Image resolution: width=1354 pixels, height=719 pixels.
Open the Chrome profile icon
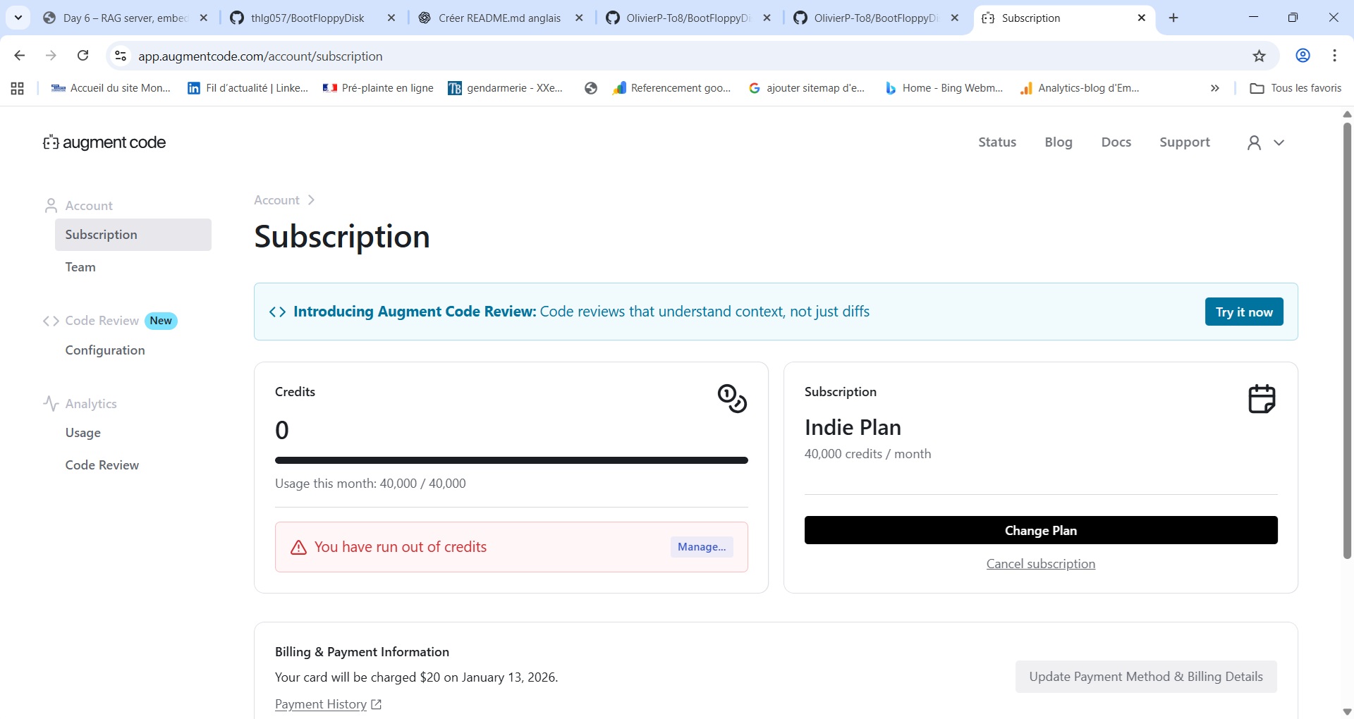(1303, 56)
